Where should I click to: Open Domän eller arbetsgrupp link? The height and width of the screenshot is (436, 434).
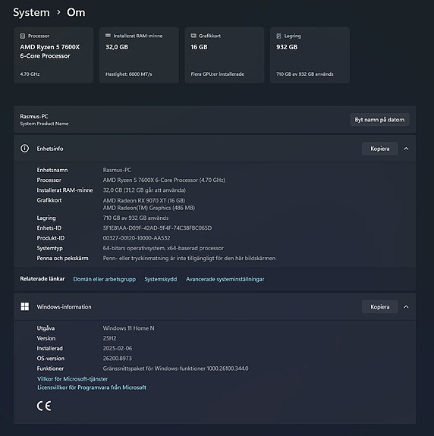pyautogui.click(x=105, y=279)
